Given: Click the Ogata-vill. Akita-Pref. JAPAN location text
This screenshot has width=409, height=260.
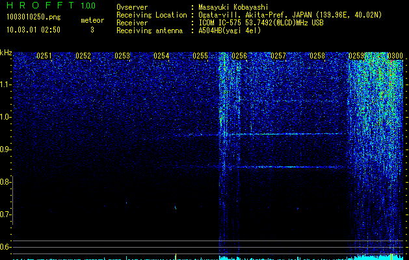Looking at the screenshot, I should (x=290, y=15).
